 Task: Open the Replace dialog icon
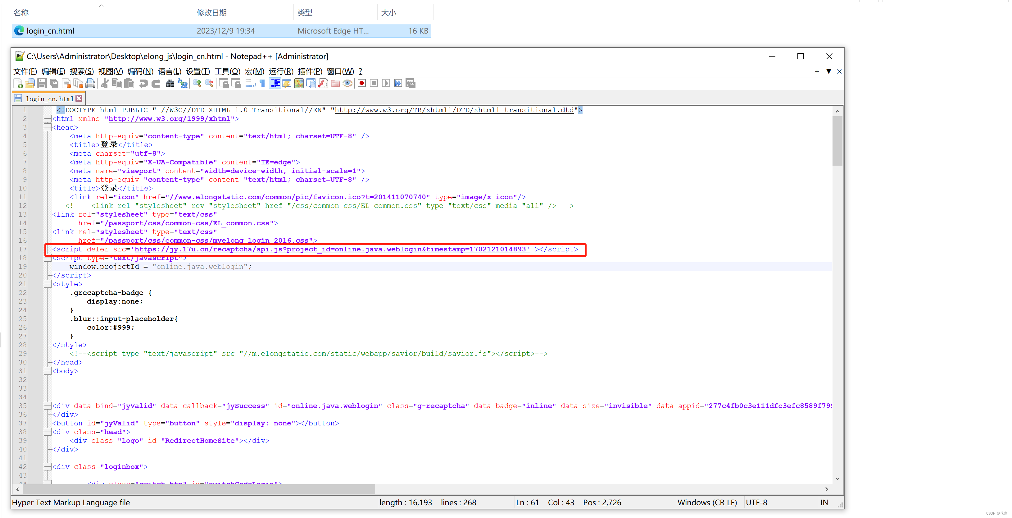click(x=183, y=83)
